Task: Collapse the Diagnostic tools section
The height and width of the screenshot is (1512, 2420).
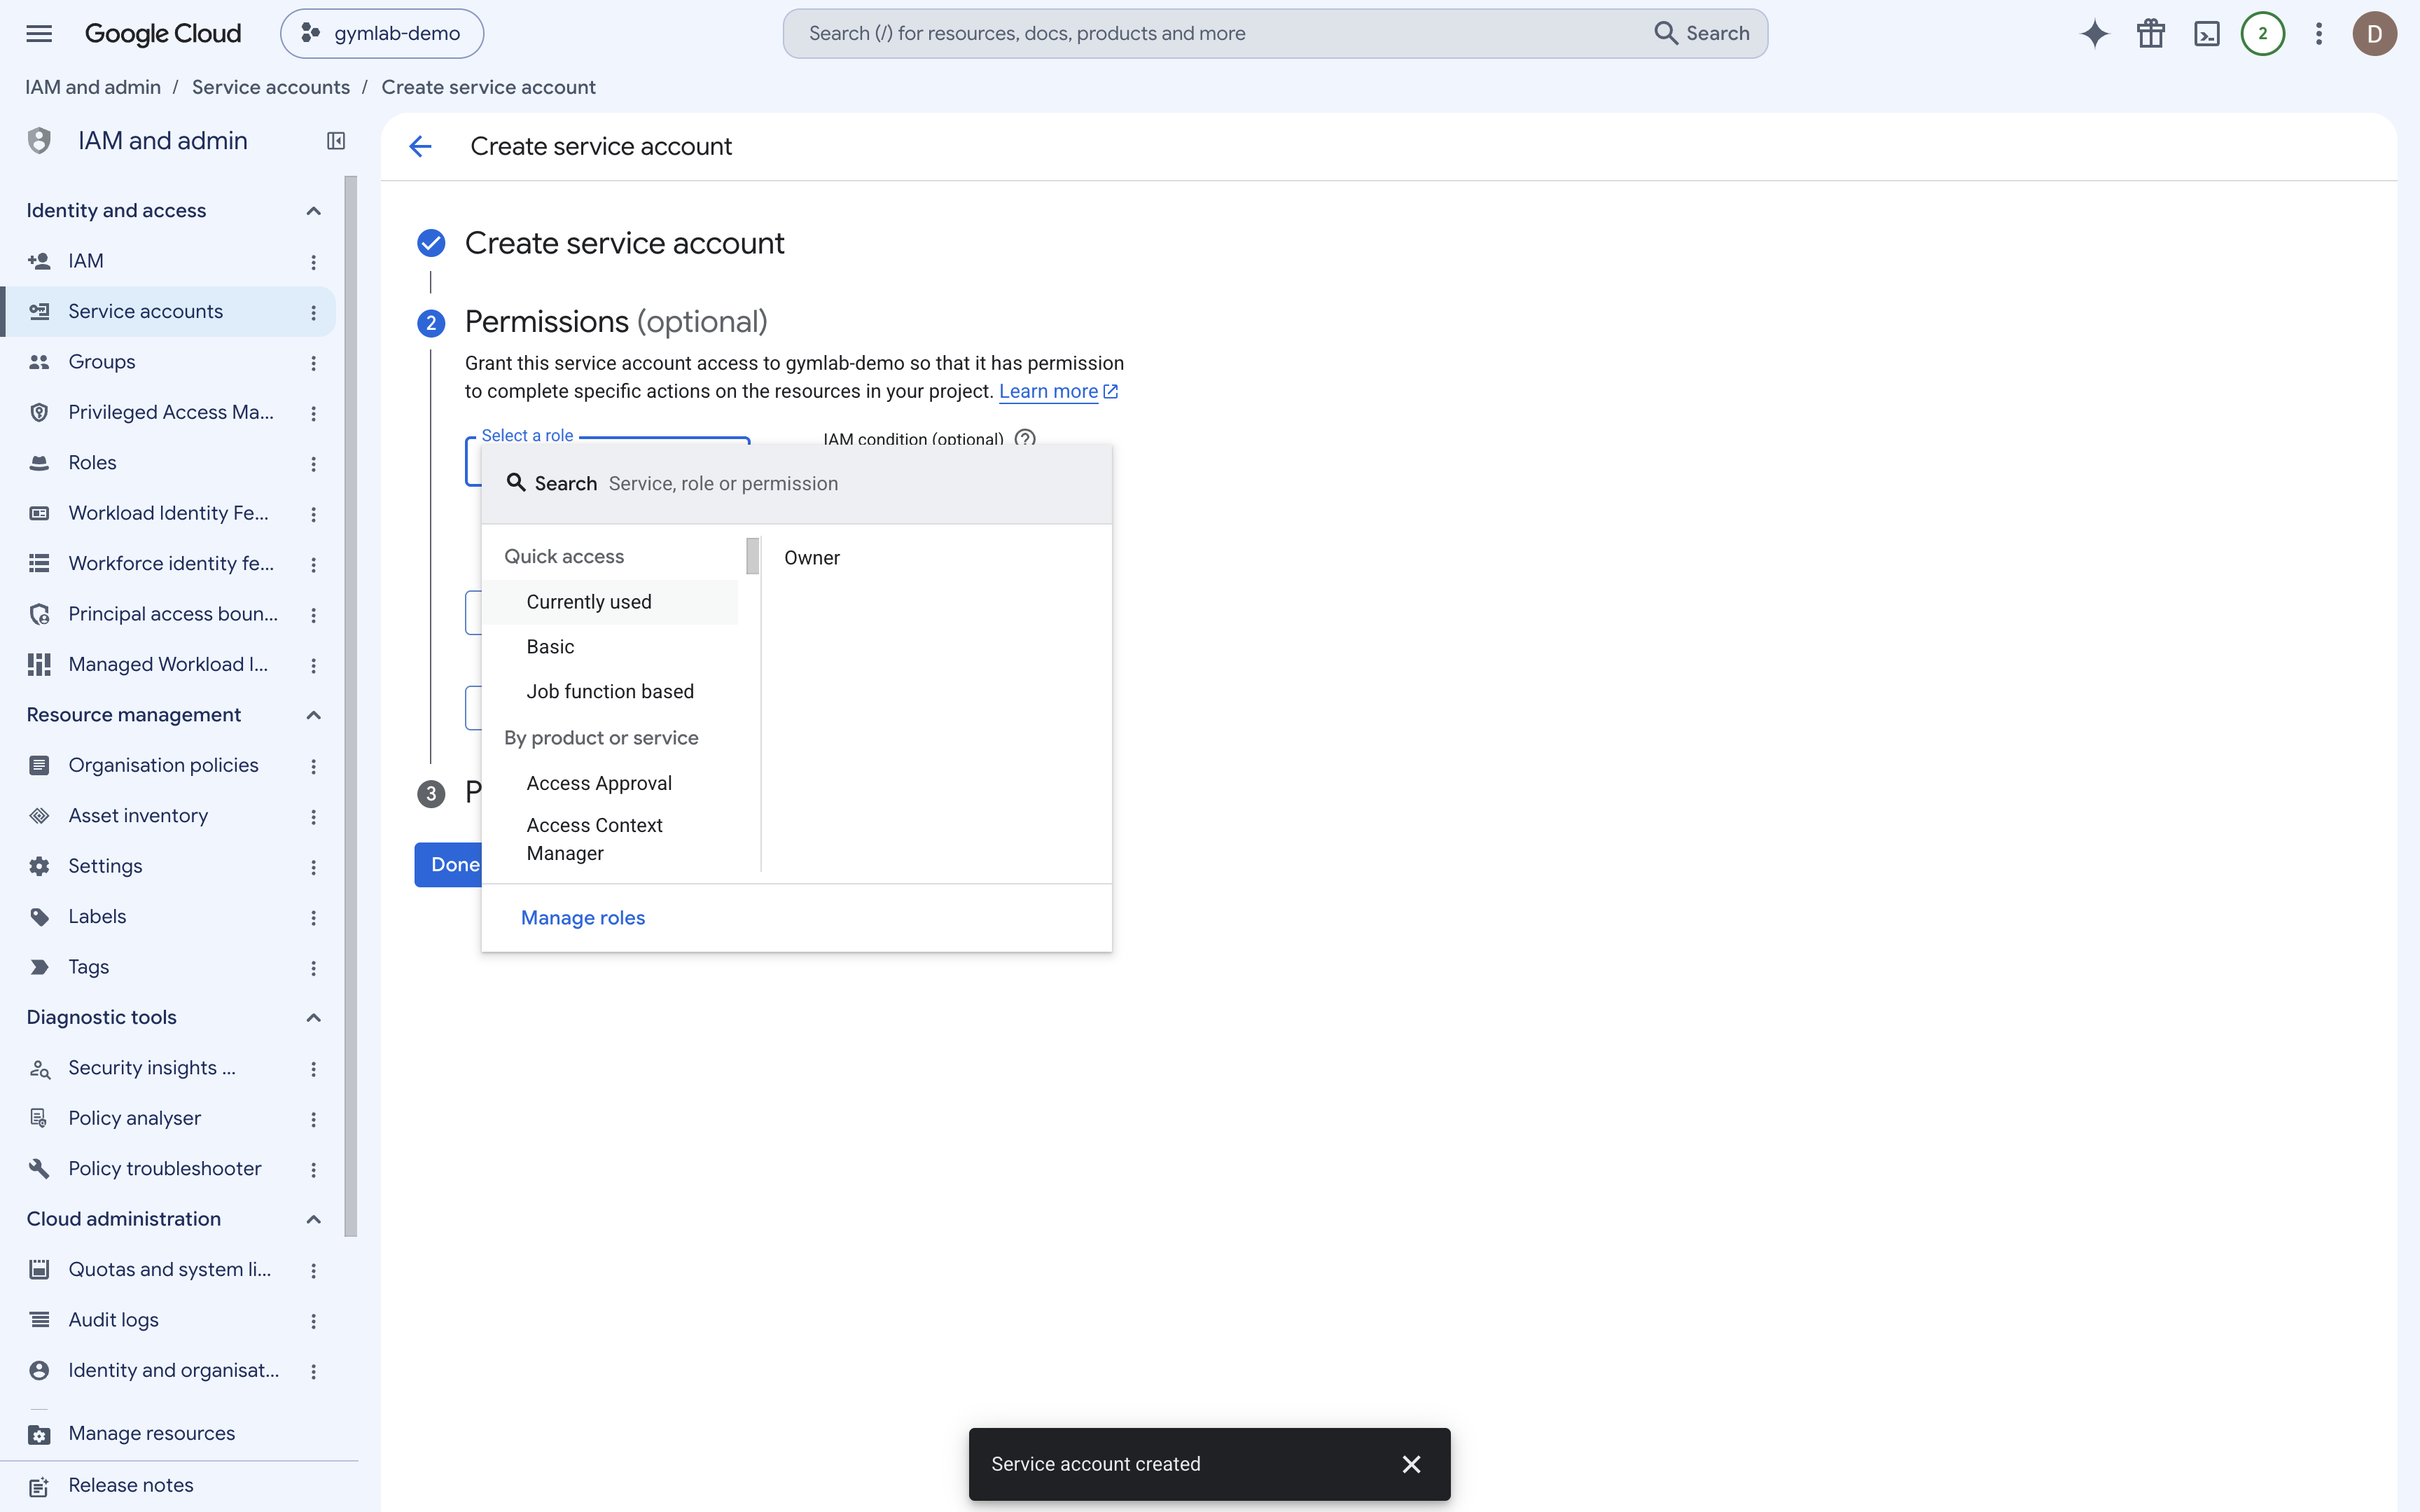Action: pyautogui.click(x=314, y=1018)
